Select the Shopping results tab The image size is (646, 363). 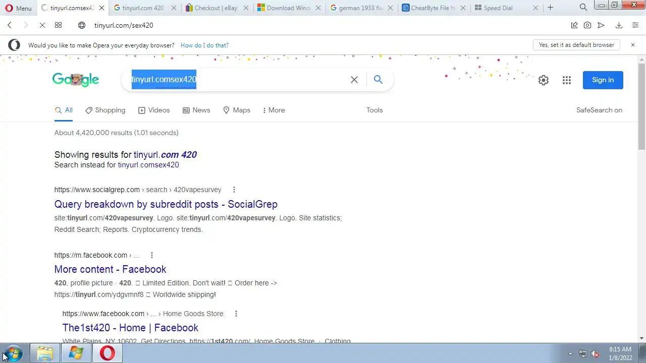click(x=105, y=110)
